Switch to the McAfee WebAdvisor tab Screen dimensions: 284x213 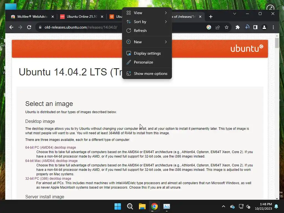pos(32,17)
